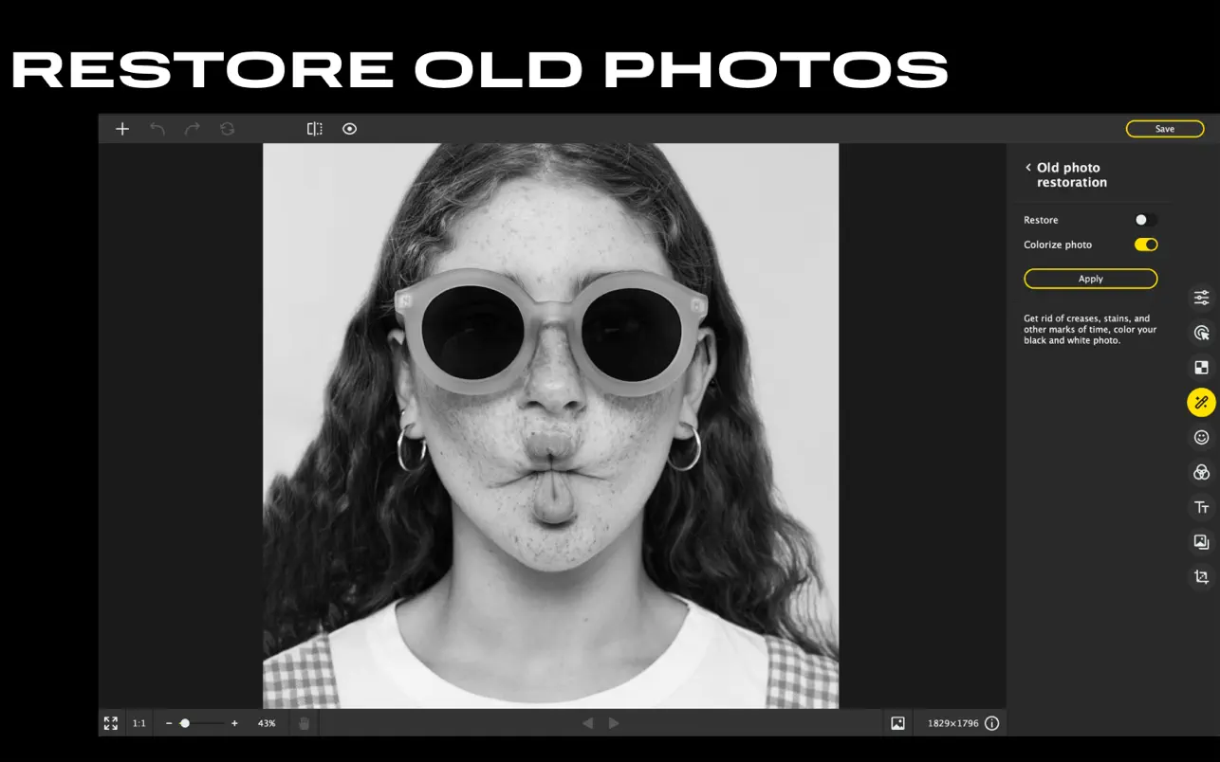Show image info next to 1829×1796

tap(991, 723)
